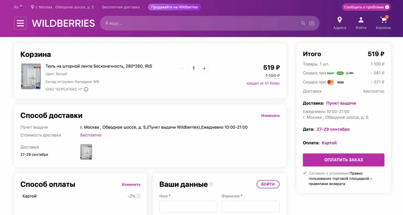
Task: Click the orange cart counter badge
Action: pos(387,17)
